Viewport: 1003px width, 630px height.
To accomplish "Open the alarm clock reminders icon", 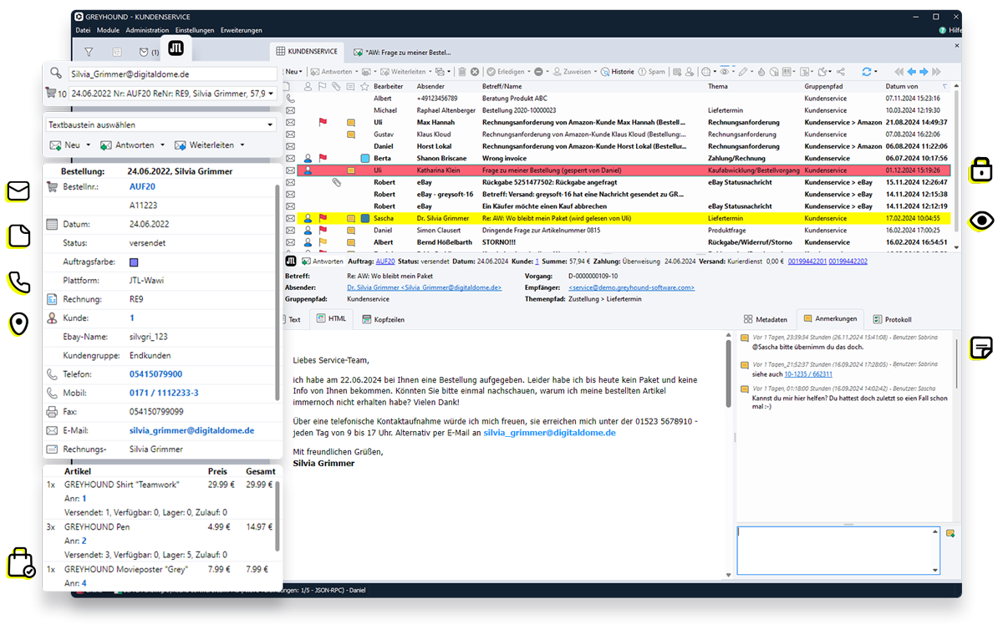I will tap(144, 52).
